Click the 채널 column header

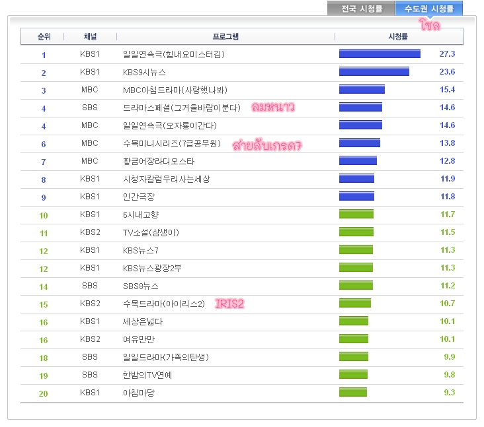(x=90, y=37)
